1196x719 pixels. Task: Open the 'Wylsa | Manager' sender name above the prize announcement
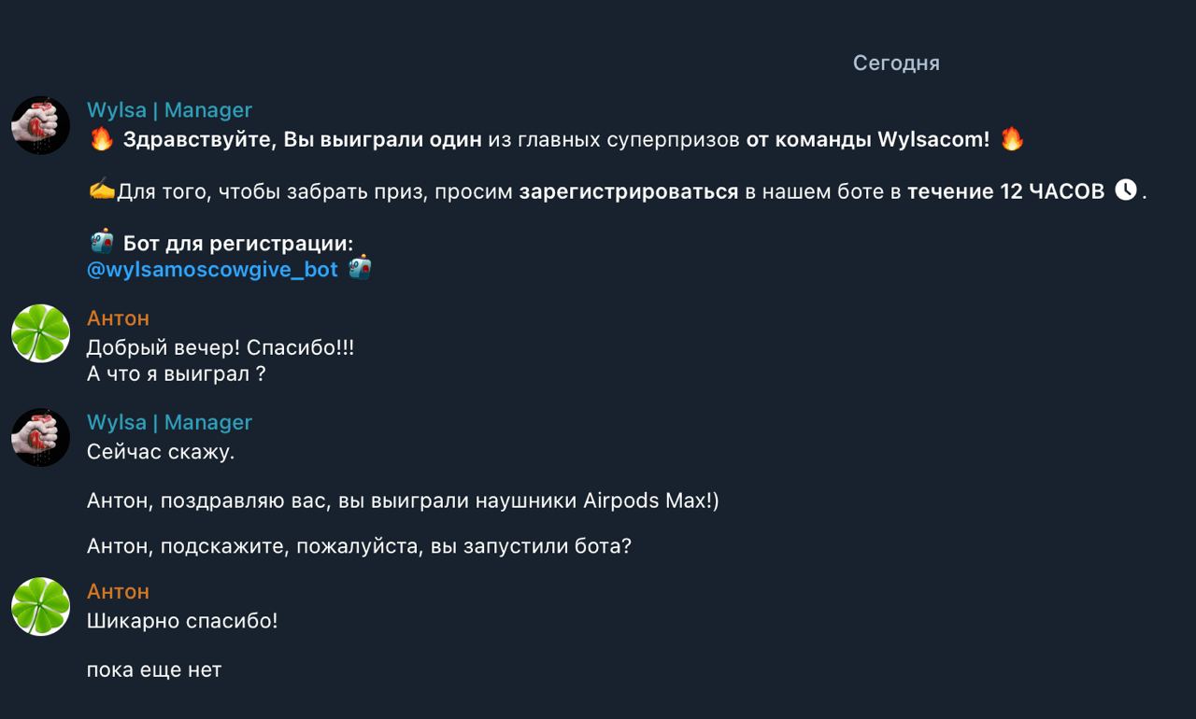pyautogui.click(x=169, y=110)
